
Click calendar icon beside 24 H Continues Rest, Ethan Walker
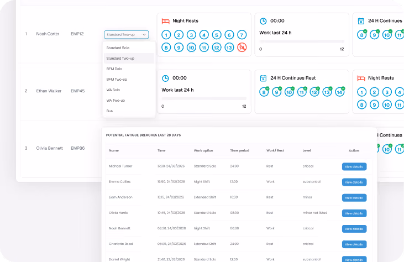pyautogui.click(x=263, y=78)
